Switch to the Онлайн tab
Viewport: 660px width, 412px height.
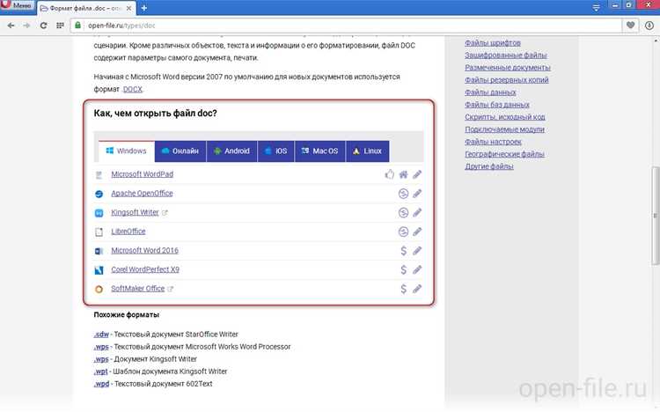pos(180,151)
